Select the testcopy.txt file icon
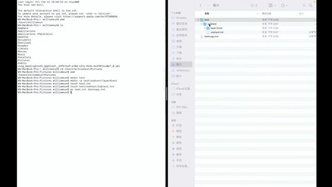This screenshot has height=187, width=332. [x=202, y=36]
